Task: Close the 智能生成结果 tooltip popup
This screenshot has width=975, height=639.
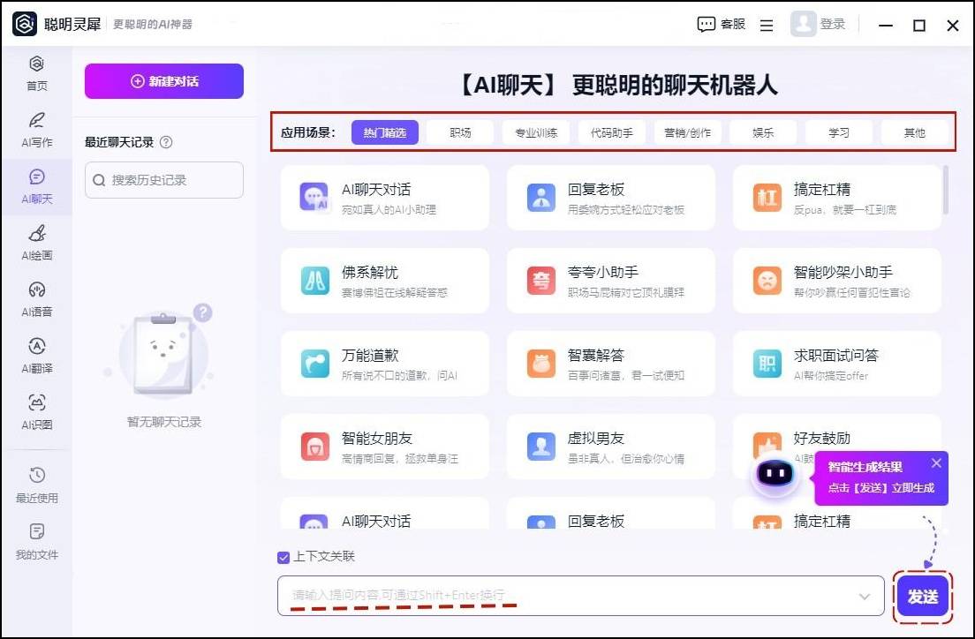Action: click(936, 463)
